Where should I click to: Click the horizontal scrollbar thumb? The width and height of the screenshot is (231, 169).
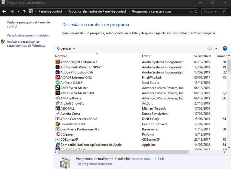tap(123, 152)
